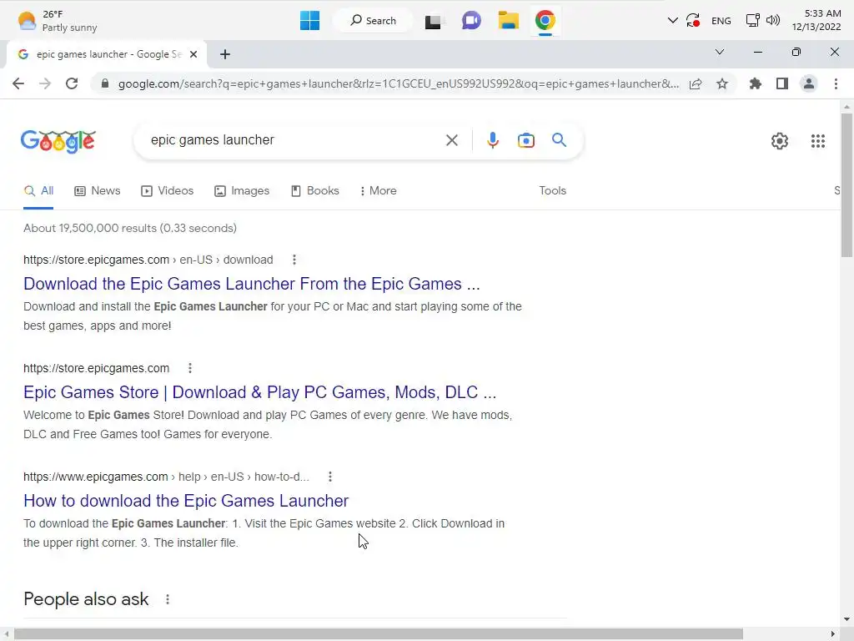Image resolution: width=854 pixels, height=641 pixels.
Task: Click the epic games launcher search field
Action: [294, 140]
